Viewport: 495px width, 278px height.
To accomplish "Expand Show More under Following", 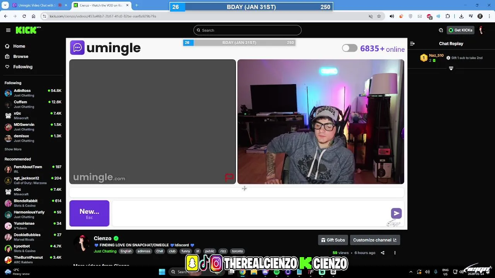I will (x=13, y=149).
